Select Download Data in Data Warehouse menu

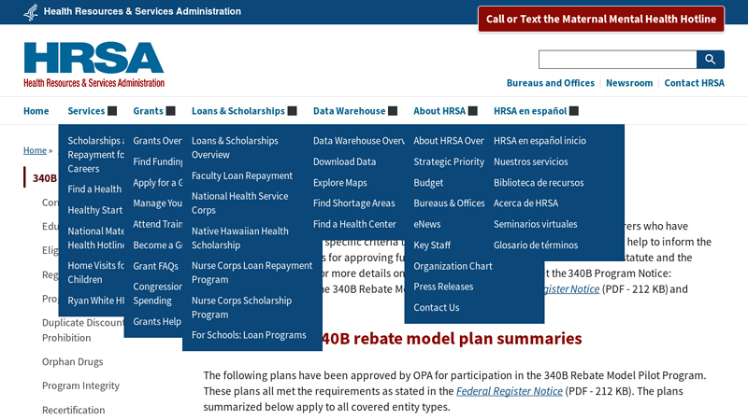coord(344,161)
